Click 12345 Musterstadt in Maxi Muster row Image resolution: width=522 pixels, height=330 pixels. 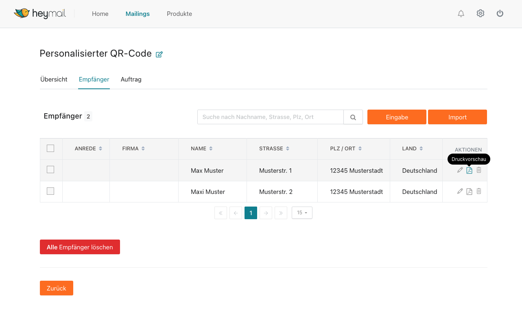(x=356, y=192)
